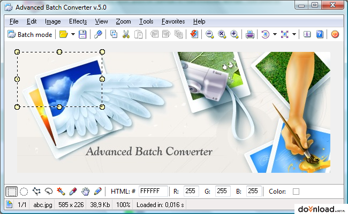Expand the resize options dropdown arrow
Screen dimensions: 348x214
click(x=294, y=34)
